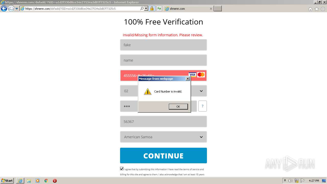Click the security lock icon
This screenshot has width=327, height=184.
pos(152,9)
